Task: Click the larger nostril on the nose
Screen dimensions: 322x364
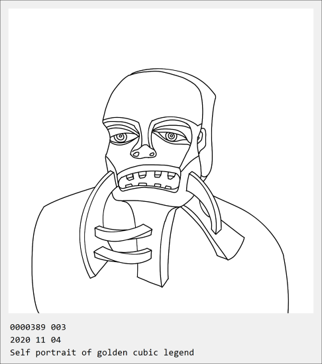Action: click(x=136, y=154)
